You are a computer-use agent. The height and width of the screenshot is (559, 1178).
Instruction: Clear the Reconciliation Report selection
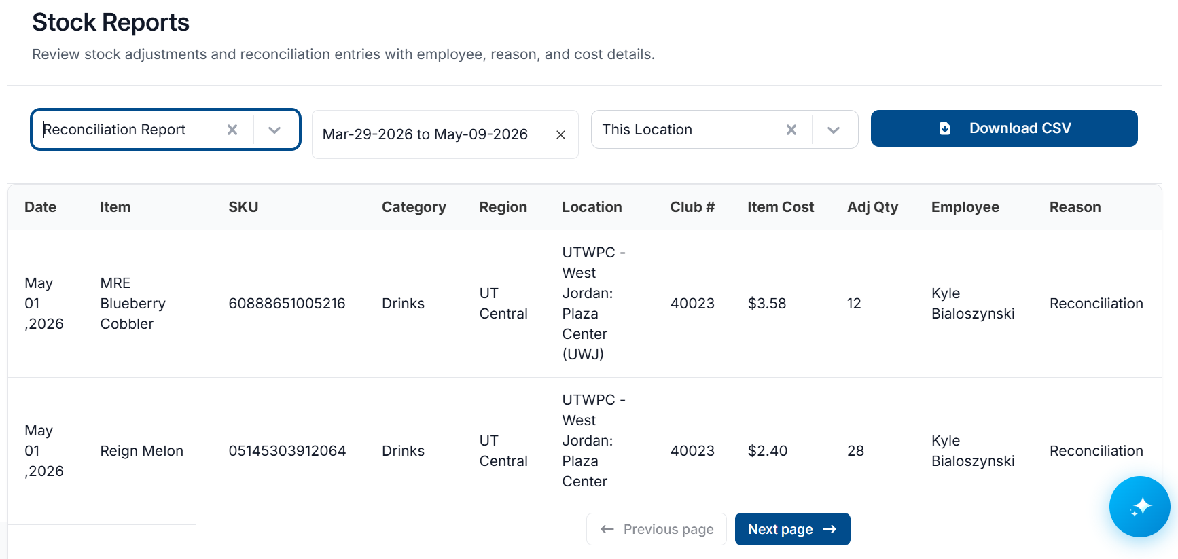coord(232,130)
